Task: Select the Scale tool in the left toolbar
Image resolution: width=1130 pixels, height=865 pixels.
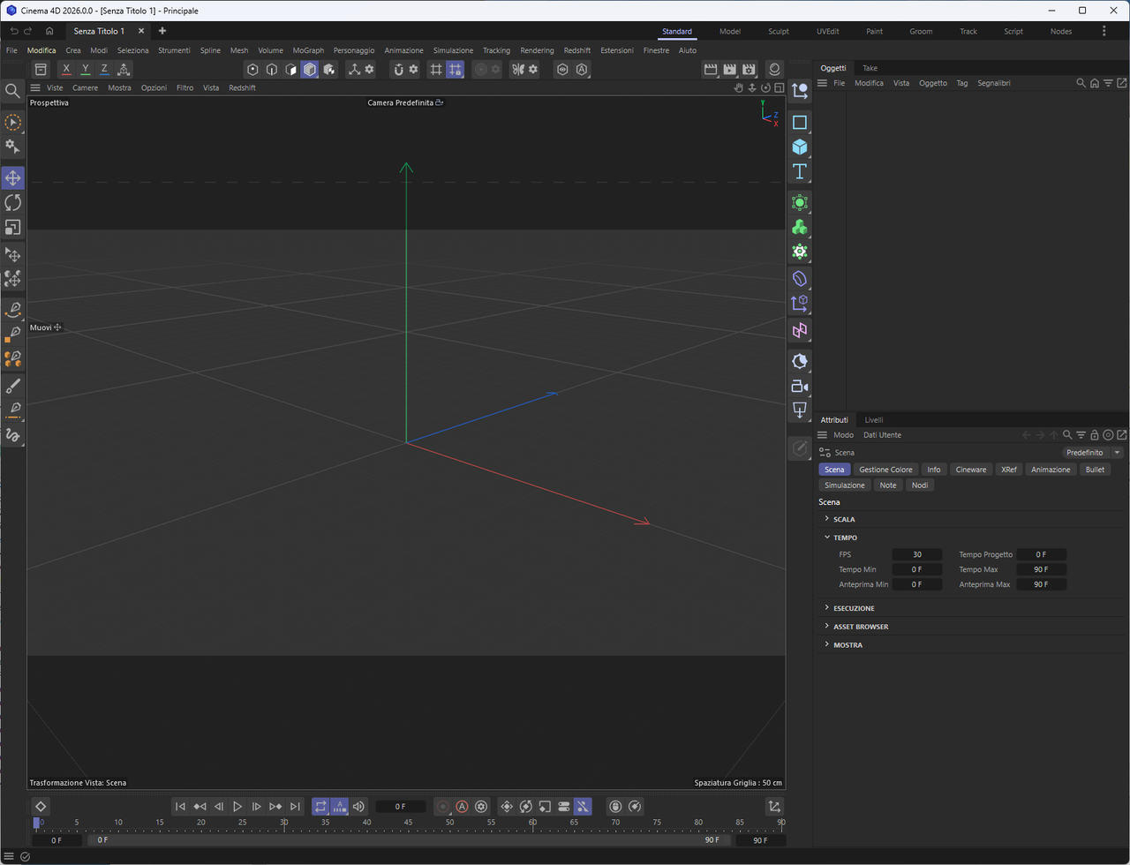Action: [x=13, y=228]
